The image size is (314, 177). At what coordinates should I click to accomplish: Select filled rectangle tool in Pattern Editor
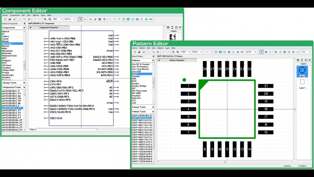(220, 52)
